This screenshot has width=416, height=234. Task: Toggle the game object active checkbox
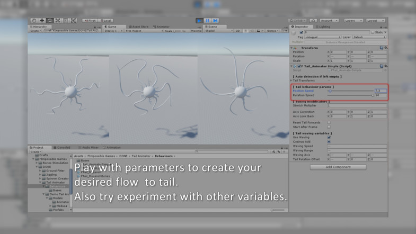point(301,32)
